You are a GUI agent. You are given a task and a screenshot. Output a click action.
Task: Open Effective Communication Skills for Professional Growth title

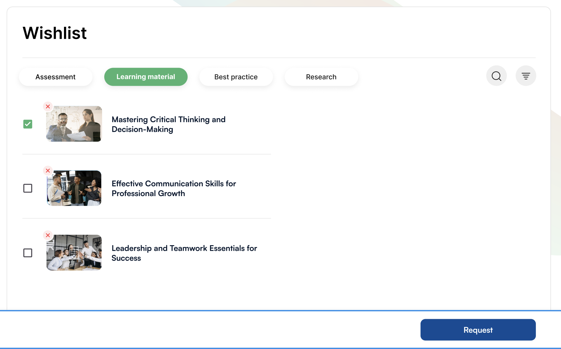(x=174, y=188)
